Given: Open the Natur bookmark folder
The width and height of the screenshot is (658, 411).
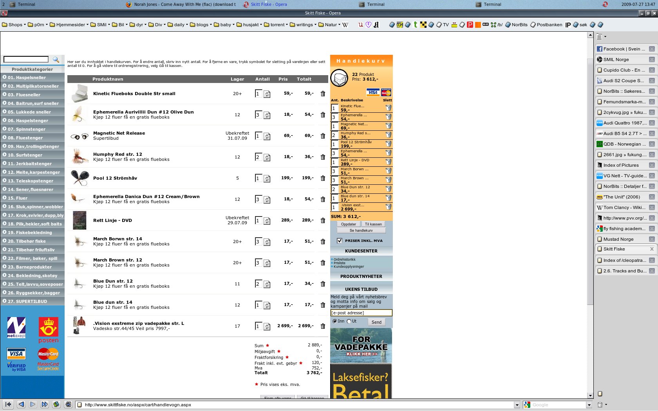Looking at the screenshot, I should pos(329,25).
